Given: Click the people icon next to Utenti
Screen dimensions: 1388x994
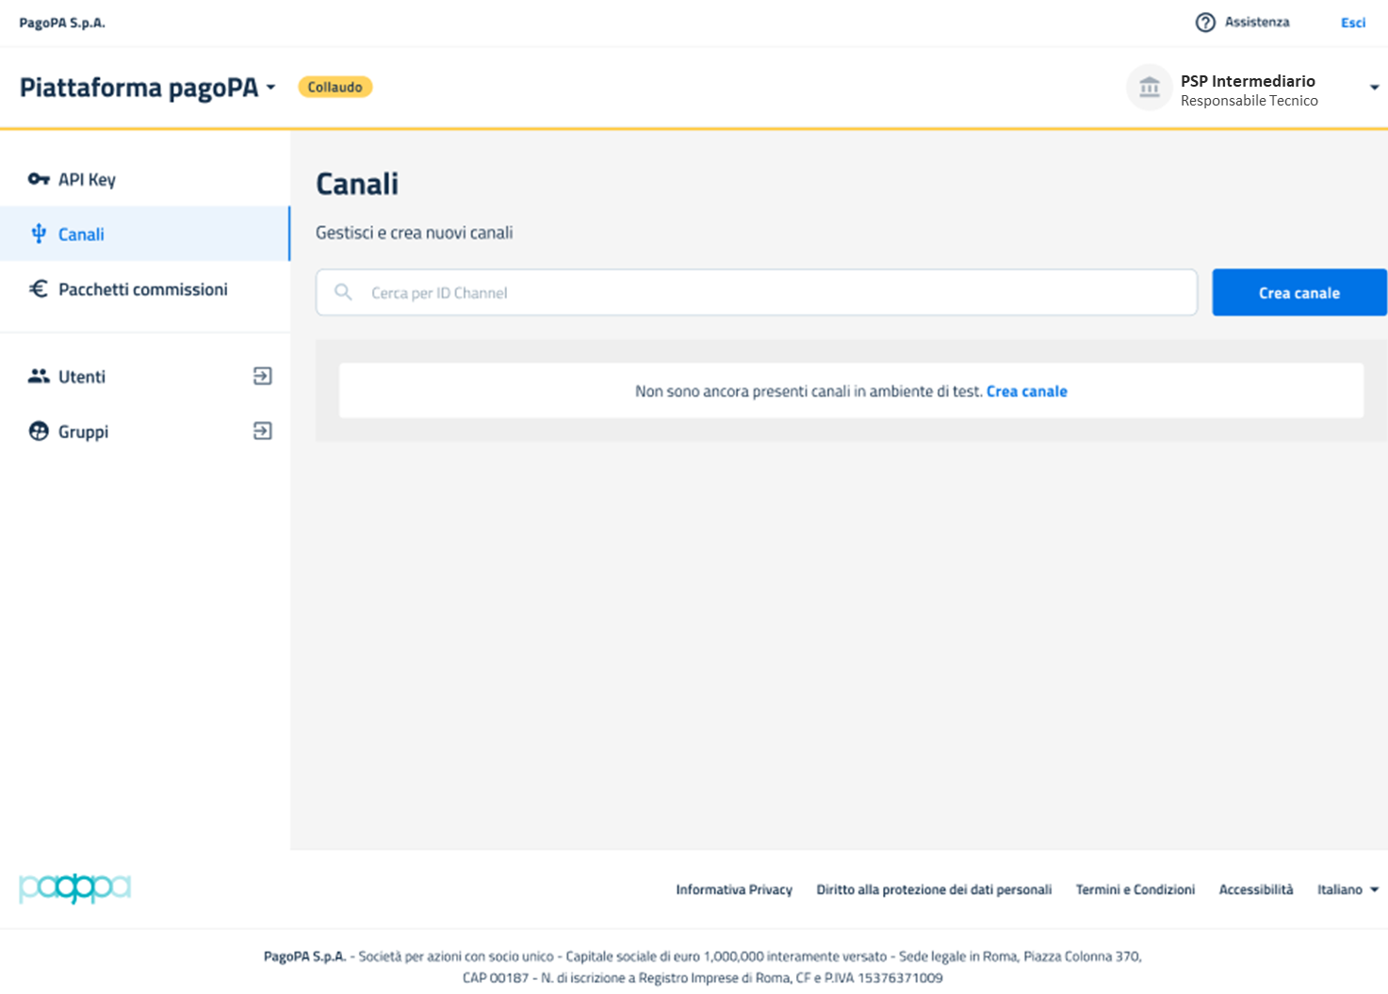Looking at the screenshot, I should [x=39, y=376].
